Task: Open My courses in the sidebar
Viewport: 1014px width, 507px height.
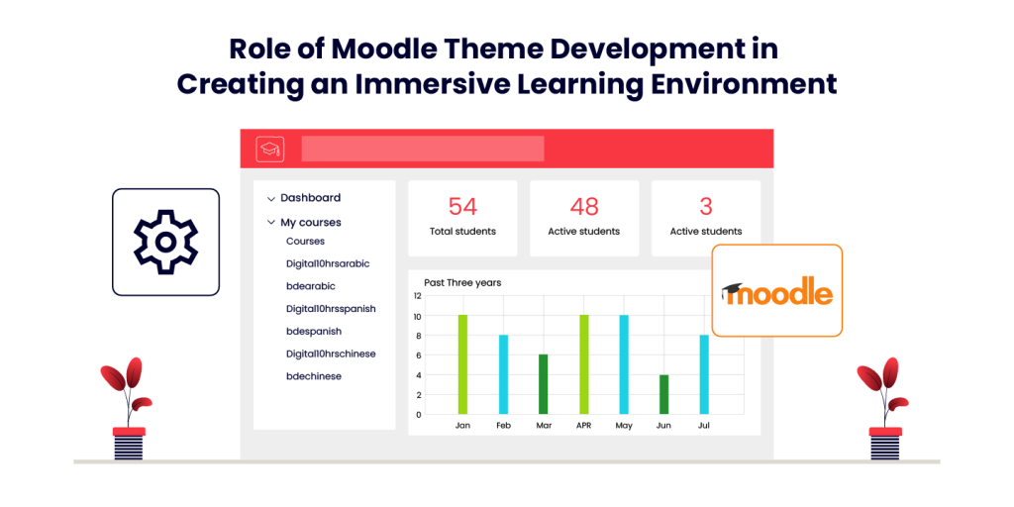Action: pyautogui.click(x=310, y=223)
